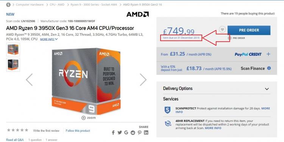This screenshot has height=142, width=284.
Task: Share via the Google icon
Action: pos(126,133)
